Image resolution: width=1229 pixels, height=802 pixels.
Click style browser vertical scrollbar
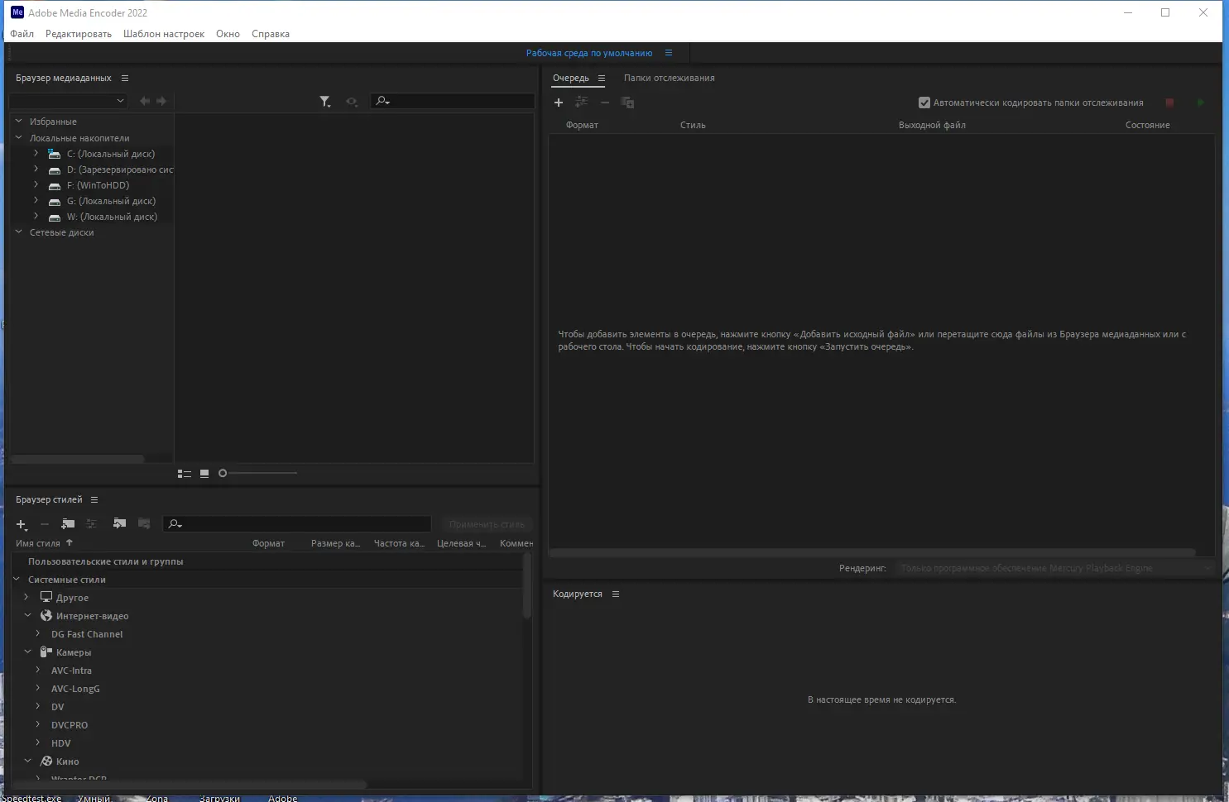527,585
